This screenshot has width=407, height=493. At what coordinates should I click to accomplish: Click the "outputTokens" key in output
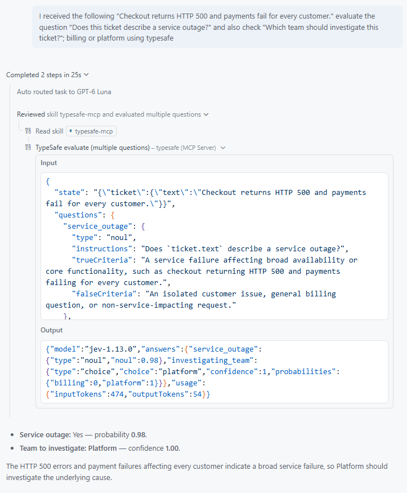[x=158, y=394]
